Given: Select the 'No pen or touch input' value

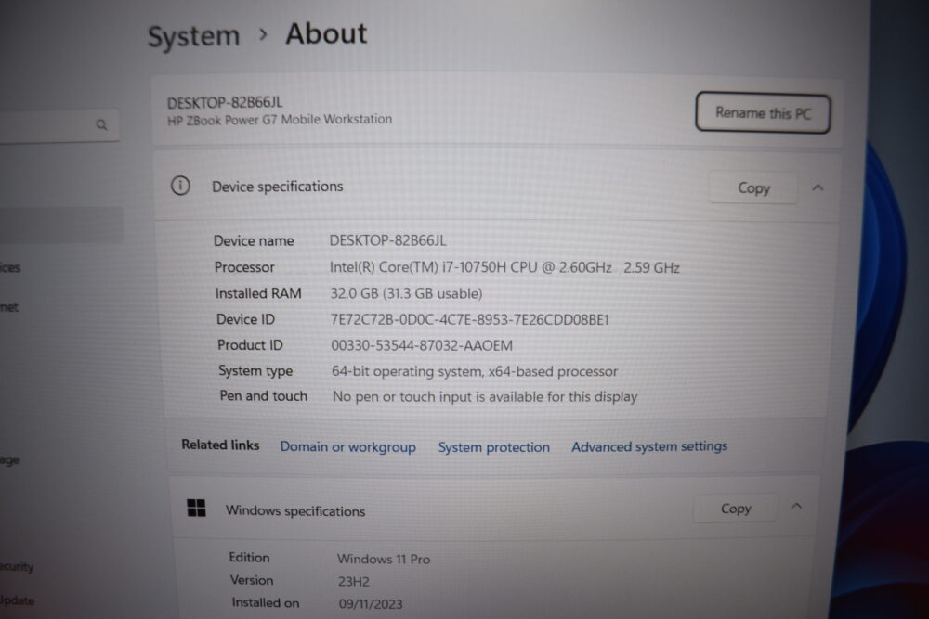Looking at the screenshot, I should pos(485,396).
